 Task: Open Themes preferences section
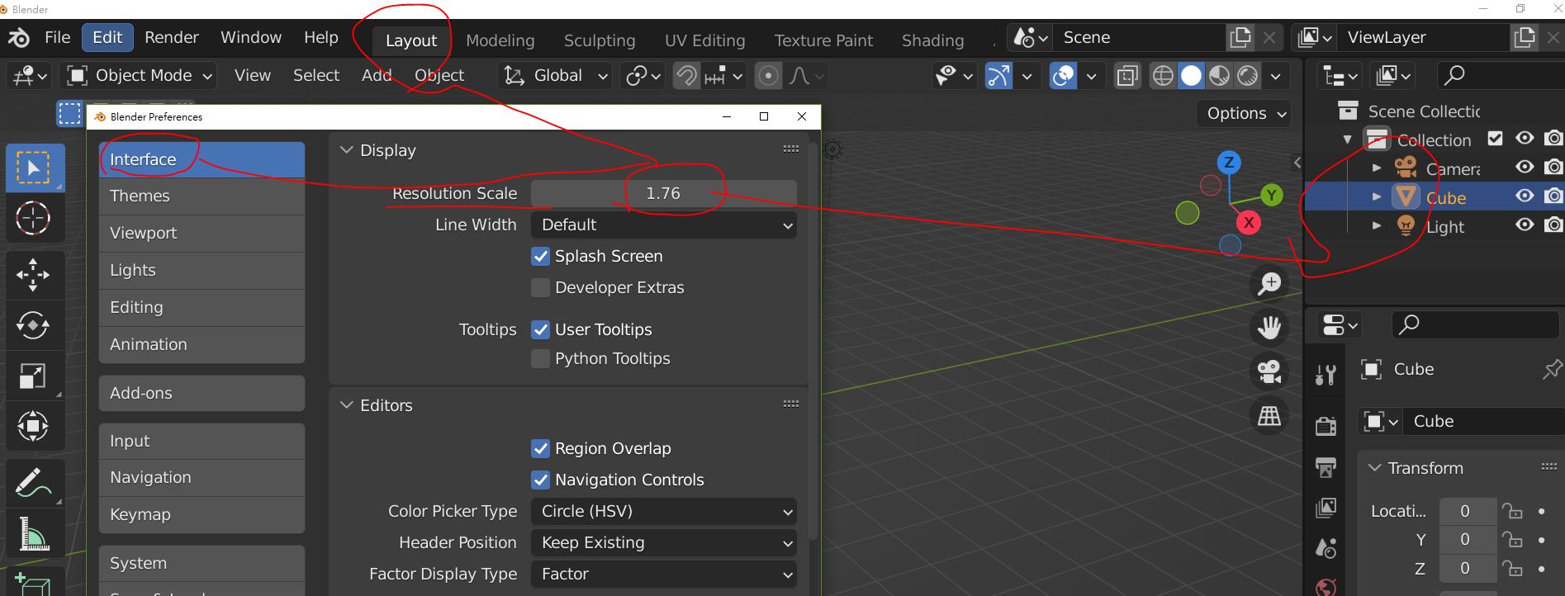(x=202, y=196)
